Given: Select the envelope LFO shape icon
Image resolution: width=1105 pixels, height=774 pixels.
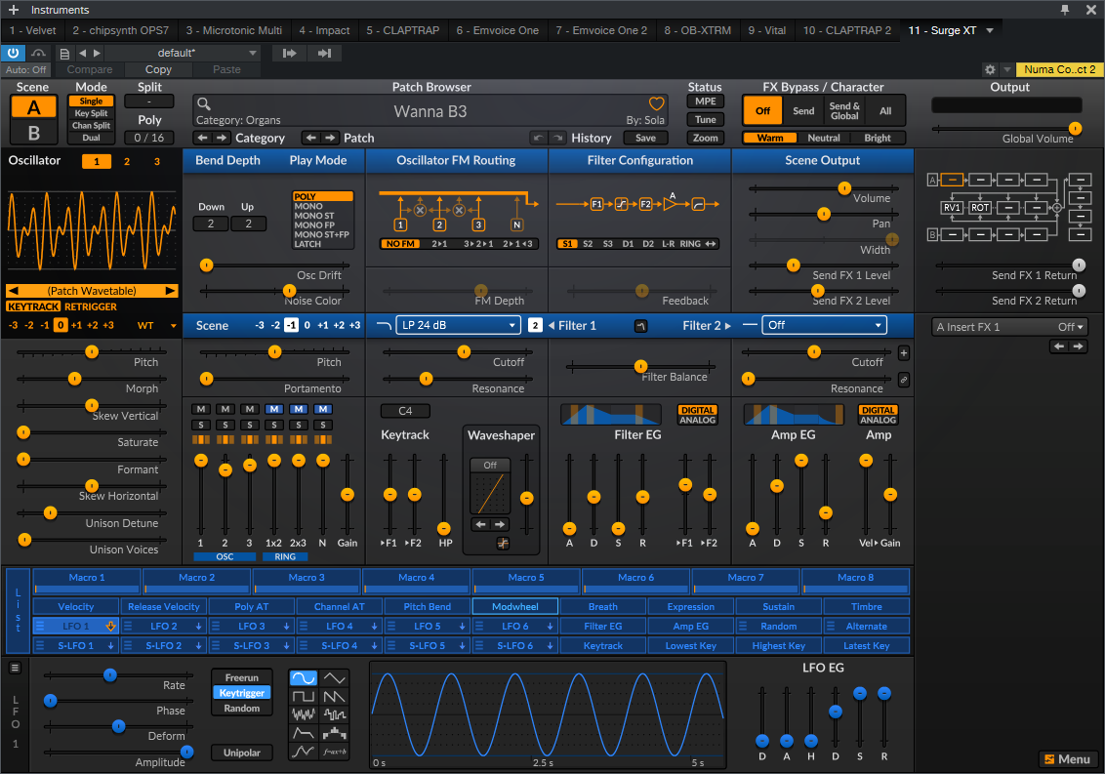Looking at the screenshot, I should [304, 733].
